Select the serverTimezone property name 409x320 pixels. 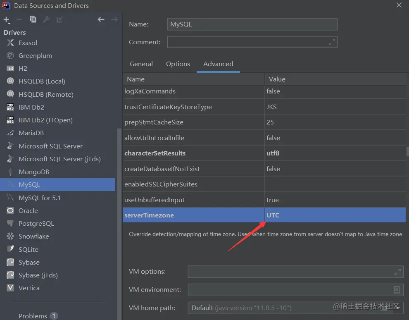(x=149, y=215)
